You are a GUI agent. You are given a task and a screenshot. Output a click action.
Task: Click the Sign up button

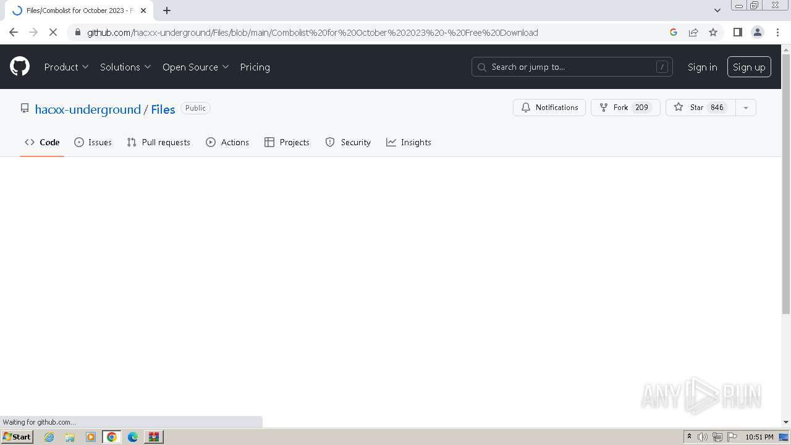[749, 67]
